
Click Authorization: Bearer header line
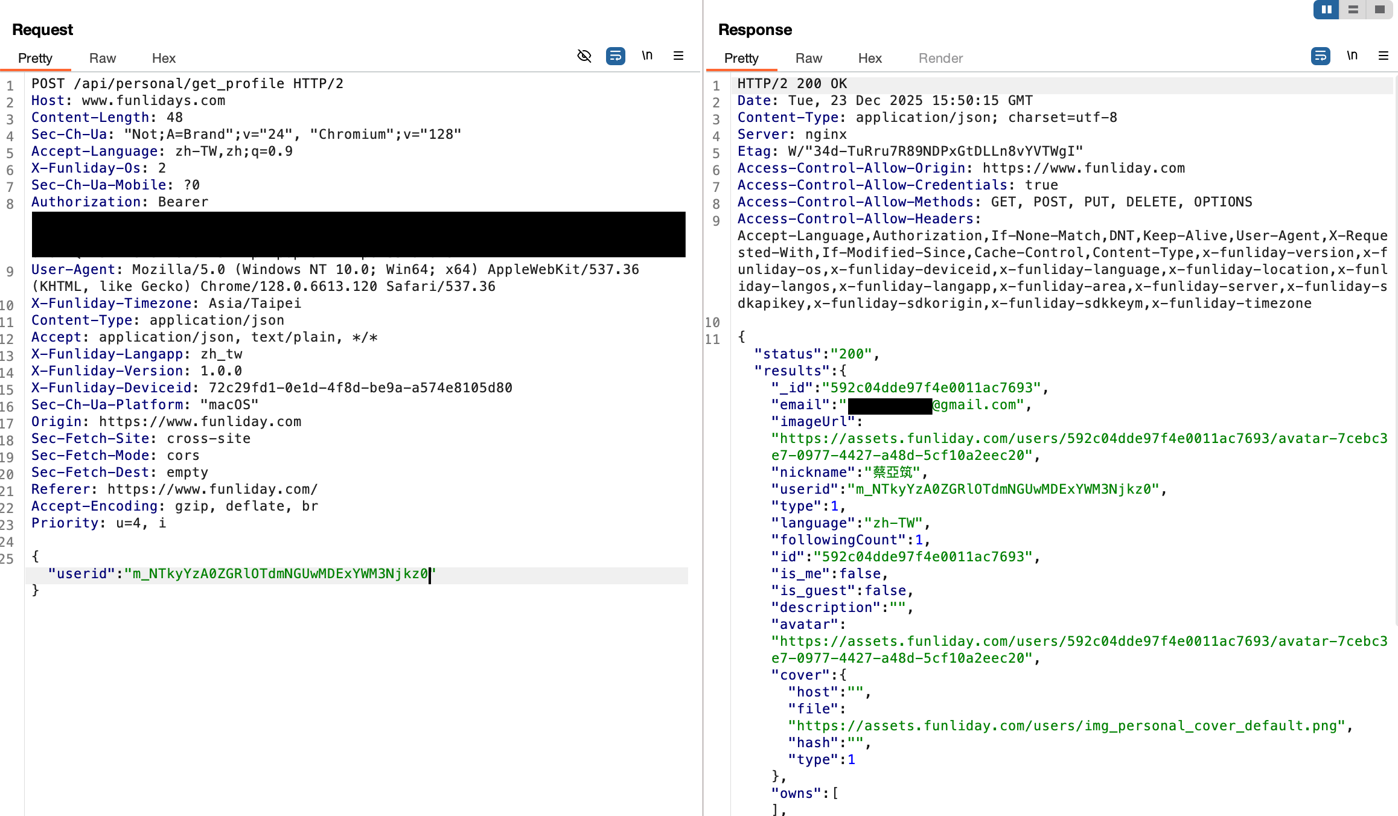point(120,202)
